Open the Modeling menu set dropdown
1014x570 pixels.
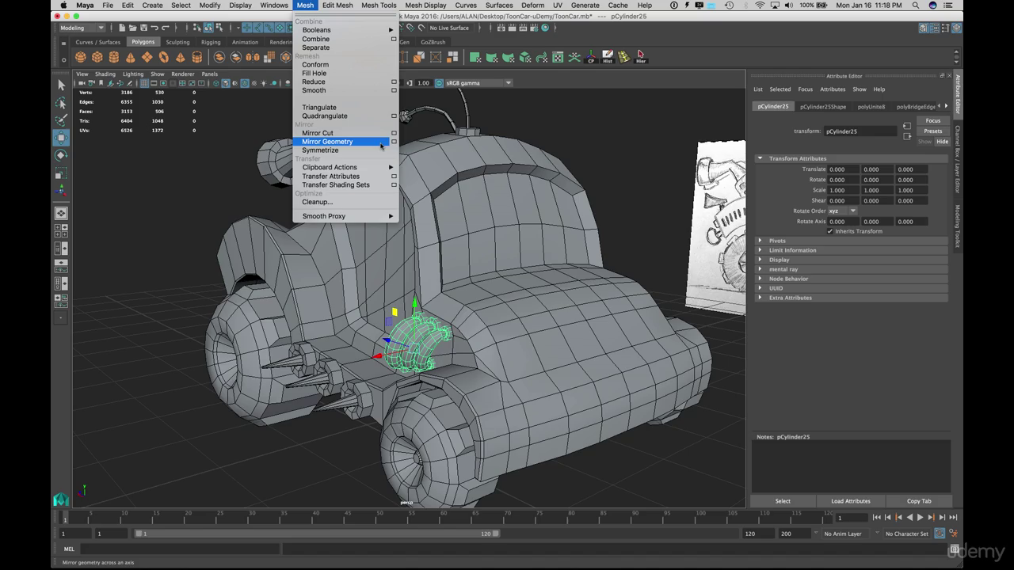pyautogui.click(x=82, y=28)
